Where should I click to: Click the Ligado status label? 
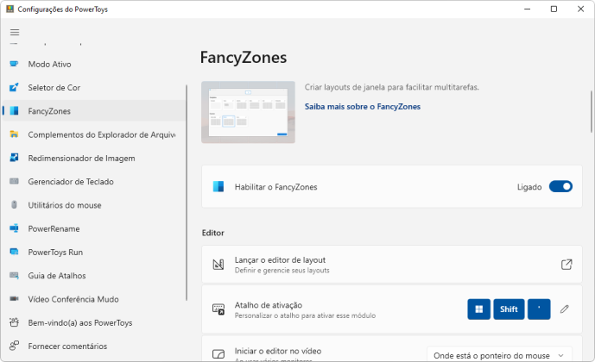529,187
